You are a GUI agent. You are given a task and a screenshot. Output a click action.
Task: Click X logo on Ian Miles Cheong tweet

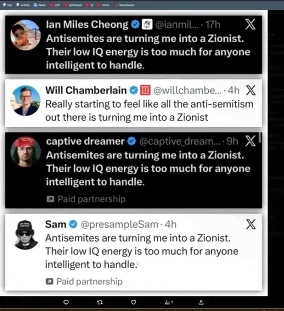pos(250,25)
